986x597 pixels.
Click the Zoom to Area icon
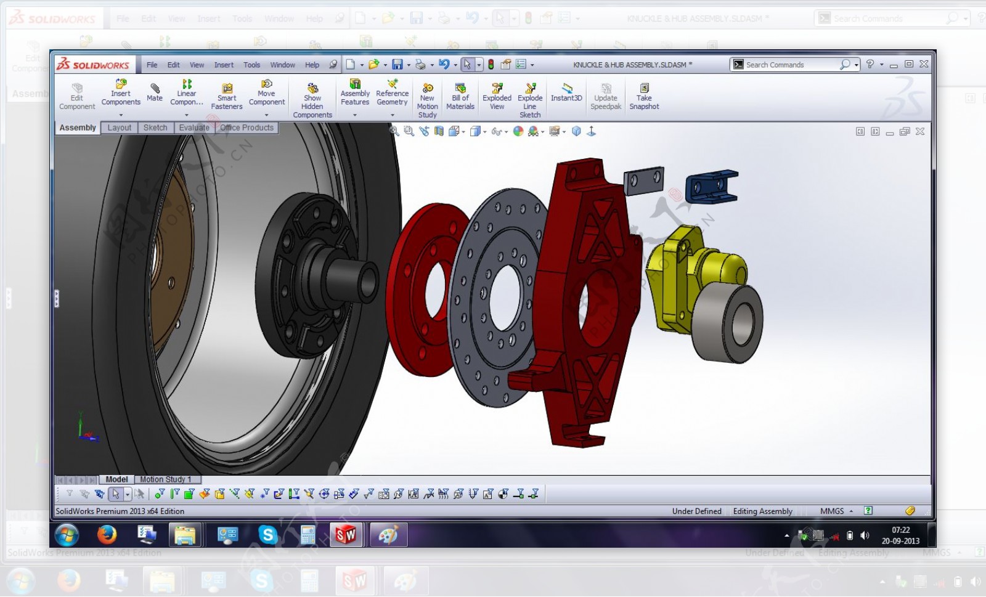(x=409, y=131)
